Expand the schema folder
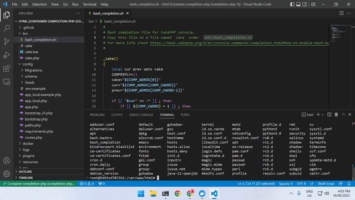Screen dimensions: 355x200 pos(49,77)
